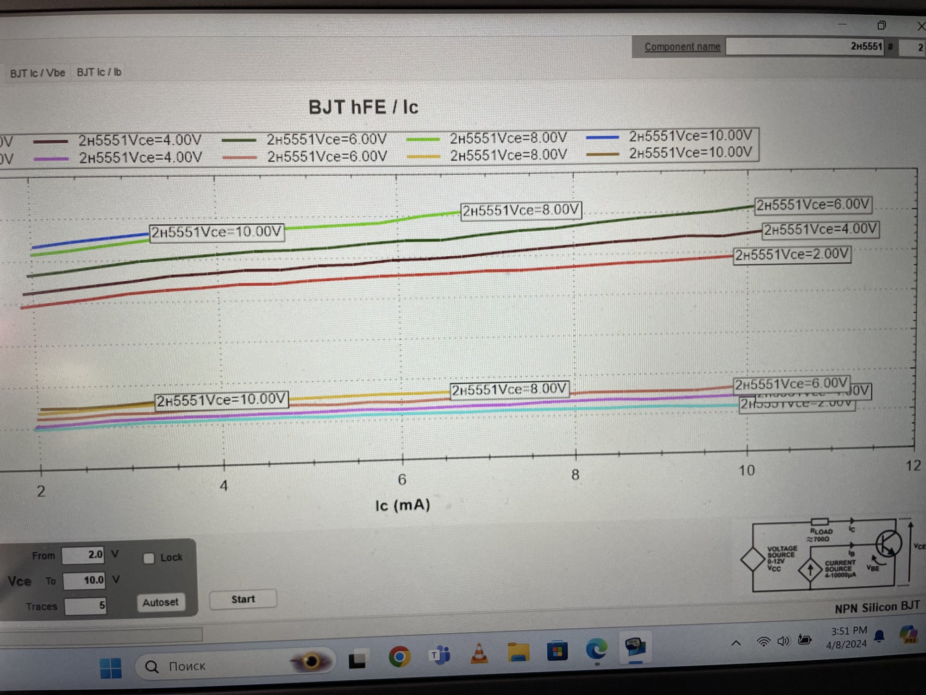Viewport: 926px width, 695px height.
Task: Minimize the application window
Action: pos(842,24)
